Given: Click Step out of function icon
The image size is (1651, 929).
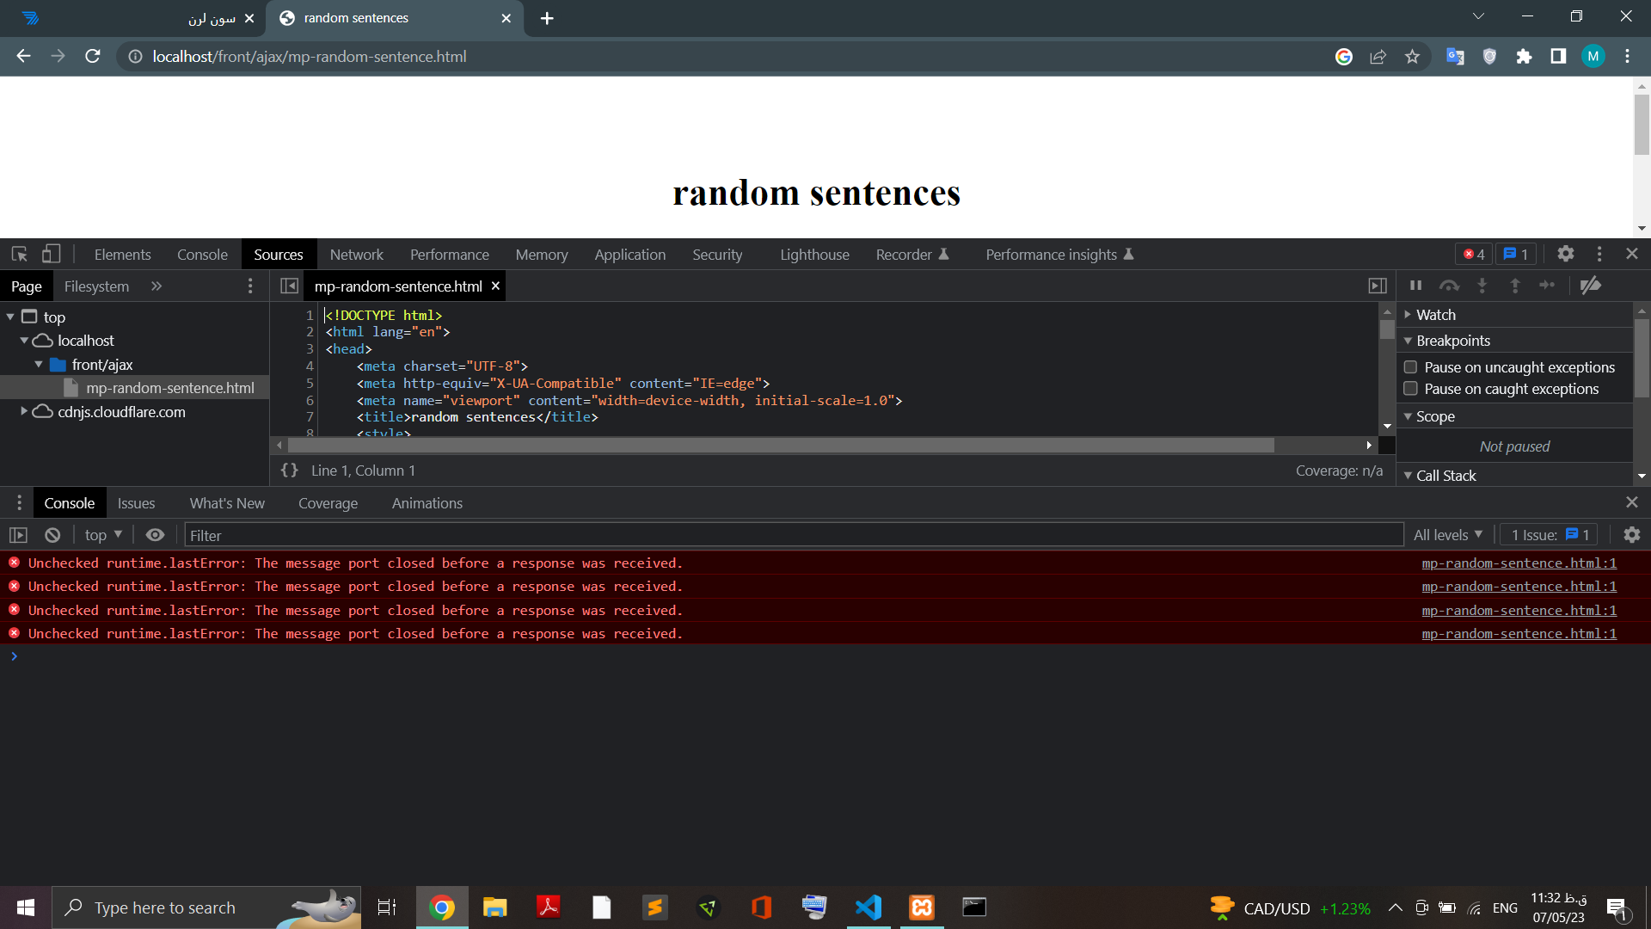Looking at the screenshot, I should (1515, 286).
